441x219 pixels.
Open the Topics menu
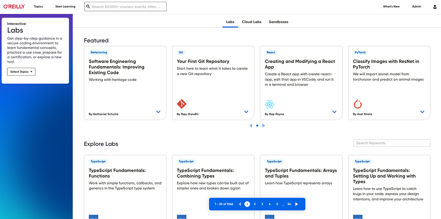[x=38, y=7]
